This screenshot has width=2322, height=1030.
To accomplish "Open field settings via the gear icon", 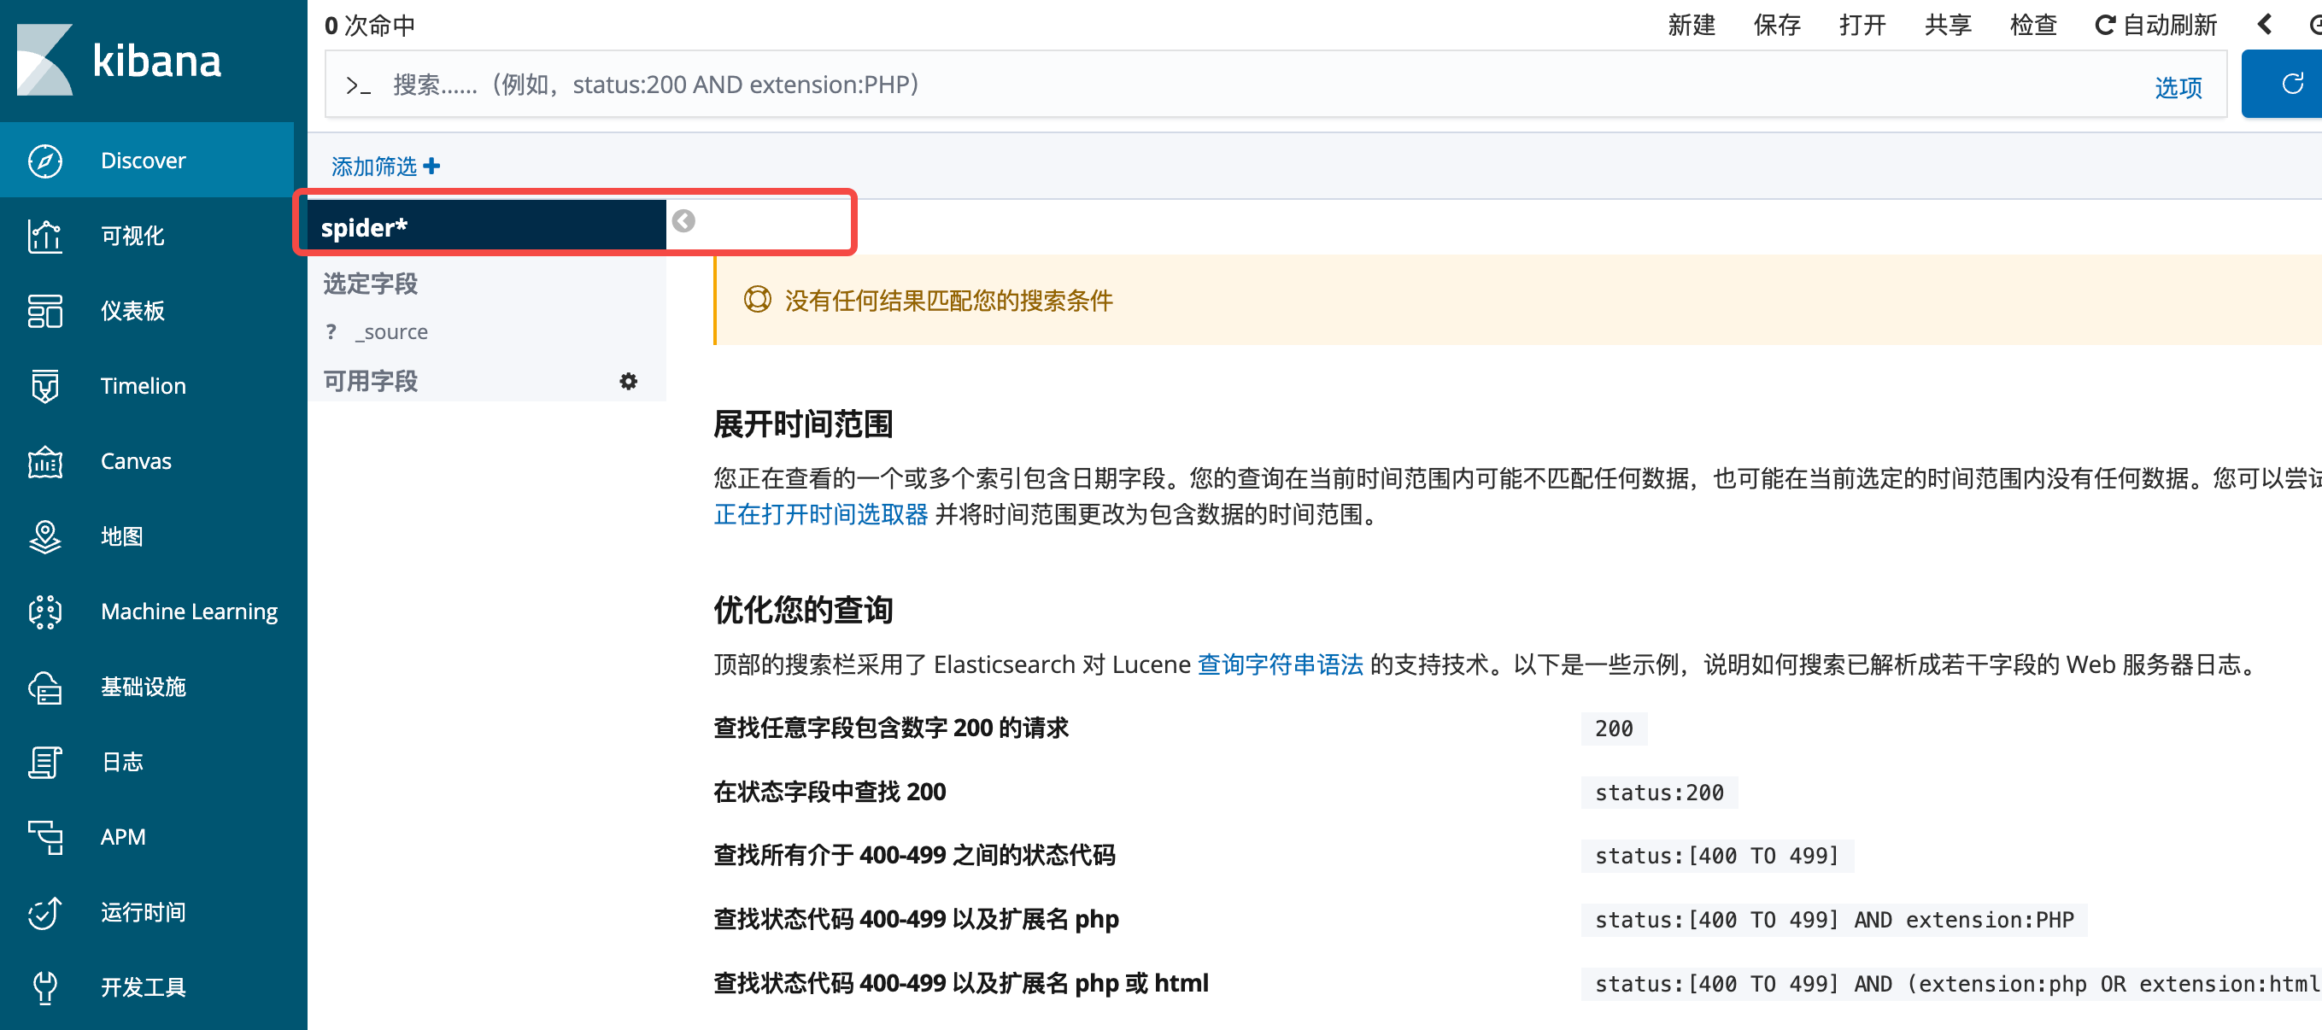I will (x=628, y=380).
